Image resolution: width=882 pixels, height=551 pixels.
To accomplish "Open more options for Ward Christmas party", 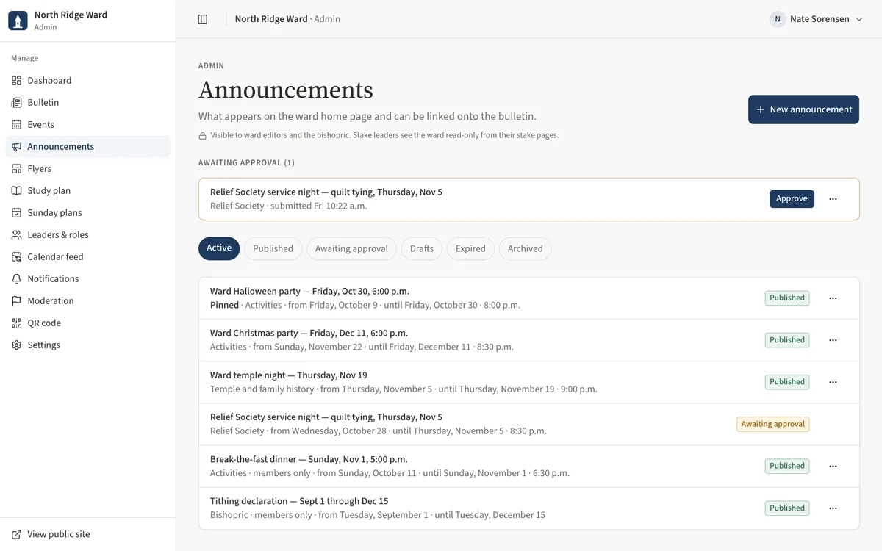I will (833, 340).
